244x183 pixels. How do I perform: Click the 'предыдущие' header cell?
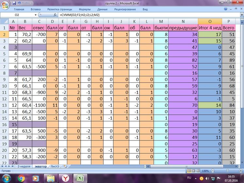pos(183,28)
